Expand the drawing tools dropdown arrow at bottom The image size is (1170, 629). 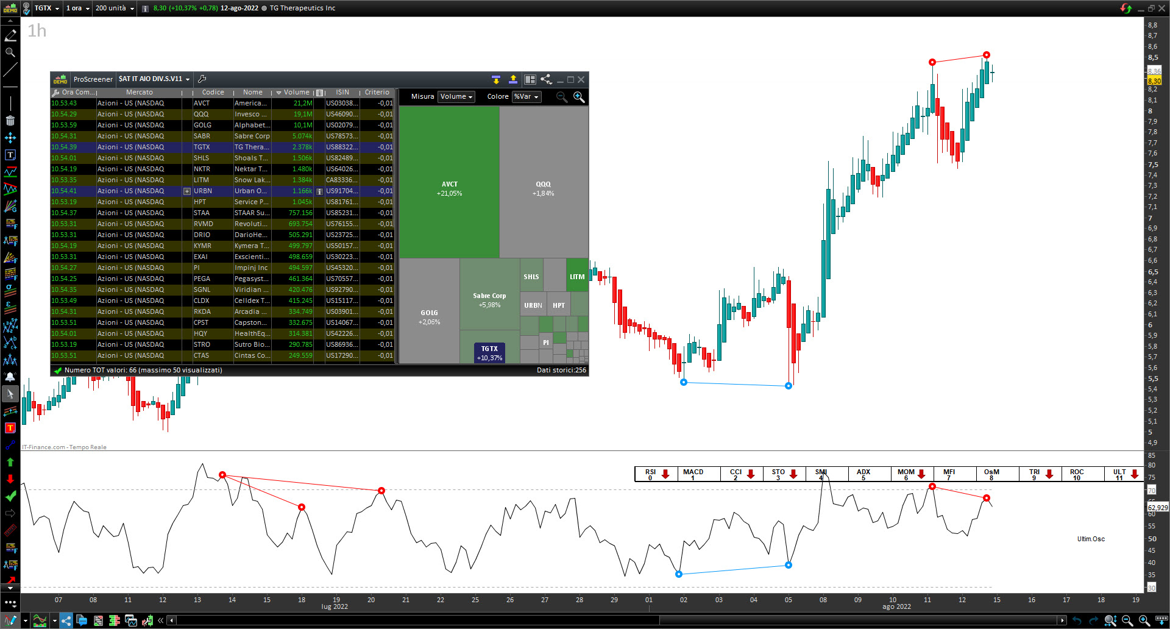click(25, 620)
